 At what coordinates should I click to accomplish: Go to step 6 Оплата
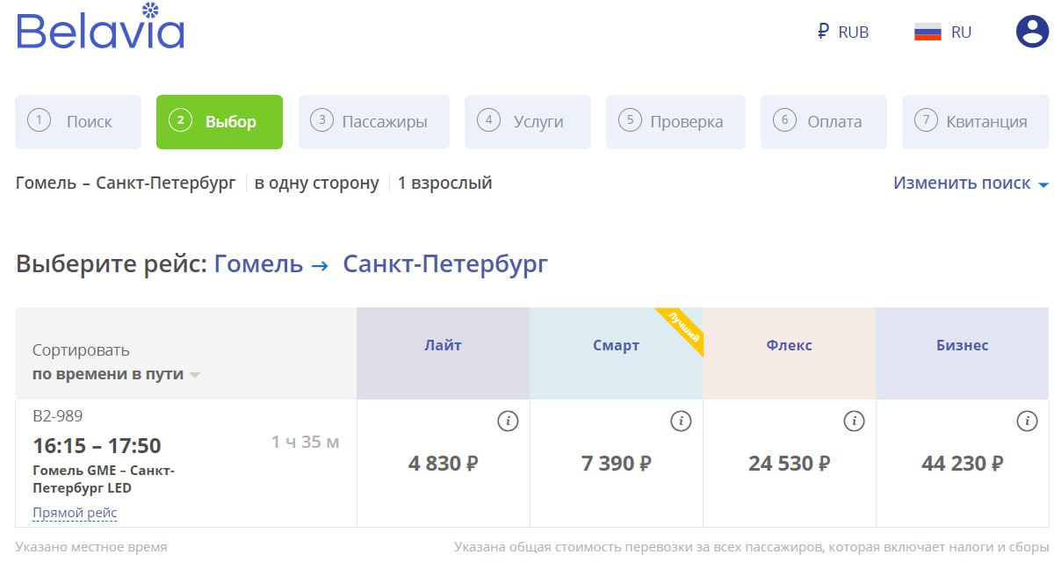point(823,122)
